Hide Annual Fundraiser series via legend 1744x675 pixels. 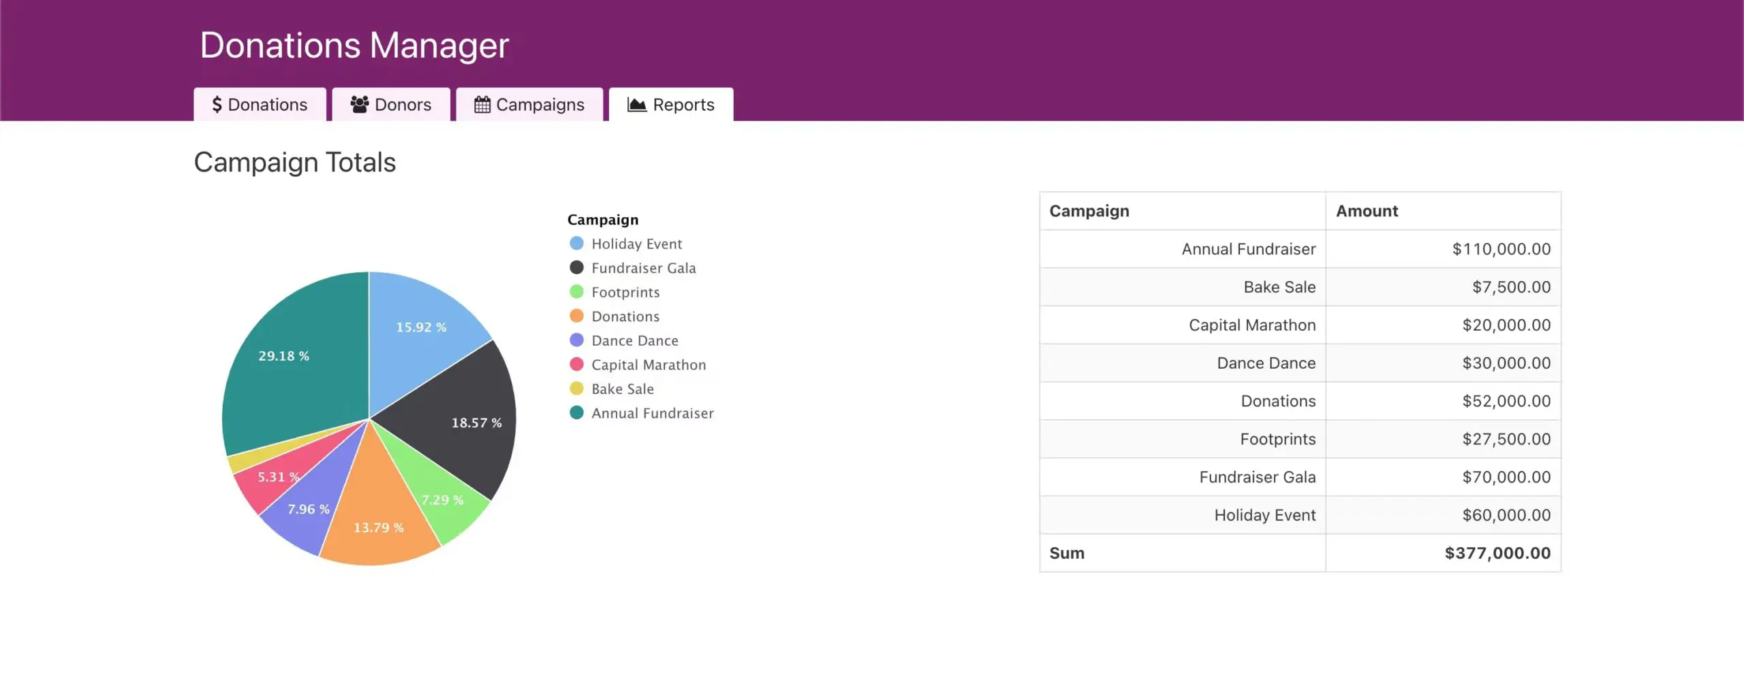[652, 413]
